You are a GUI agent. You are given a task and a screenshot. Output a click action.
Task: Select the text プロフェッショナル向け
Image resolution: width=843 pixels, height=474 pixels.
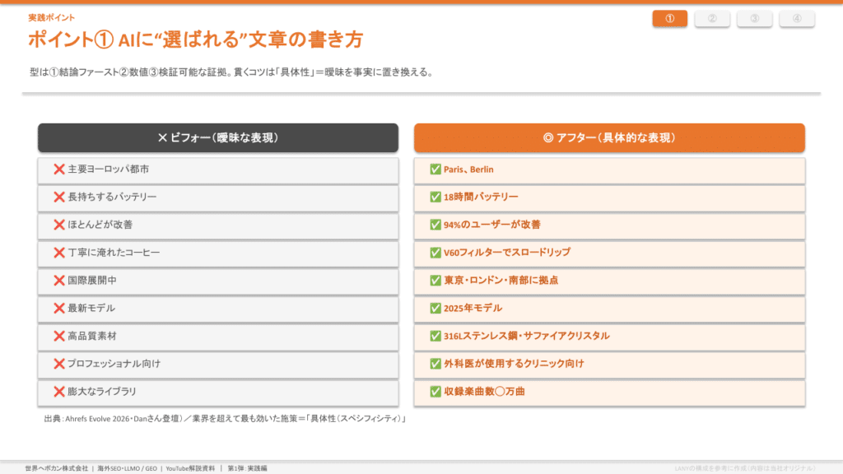coord(114,364)
